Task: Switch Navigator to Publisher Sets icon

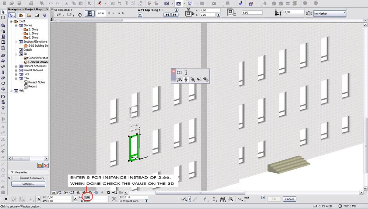Action: (x=45, y=15)
